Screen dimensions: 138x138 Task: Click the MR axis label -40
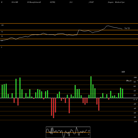tap(135, 108)
